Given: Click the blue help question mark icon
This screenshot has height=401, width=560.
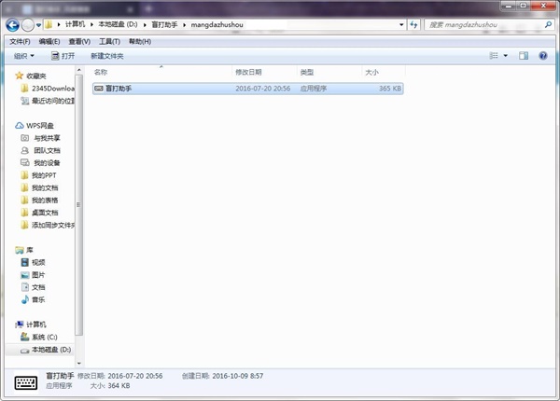Looking at the screenshot, I should click(x=543, y=56).
